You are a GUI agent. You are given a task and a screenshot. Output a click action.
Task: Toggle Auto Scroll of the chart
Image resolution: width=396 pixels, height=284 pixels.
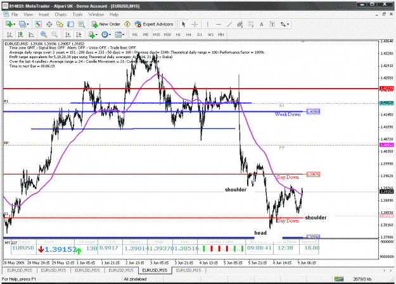68,35
